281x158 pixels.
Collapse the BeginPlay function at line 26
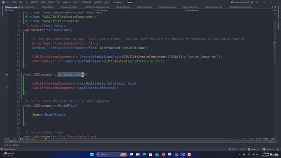[x=23, y=106]
